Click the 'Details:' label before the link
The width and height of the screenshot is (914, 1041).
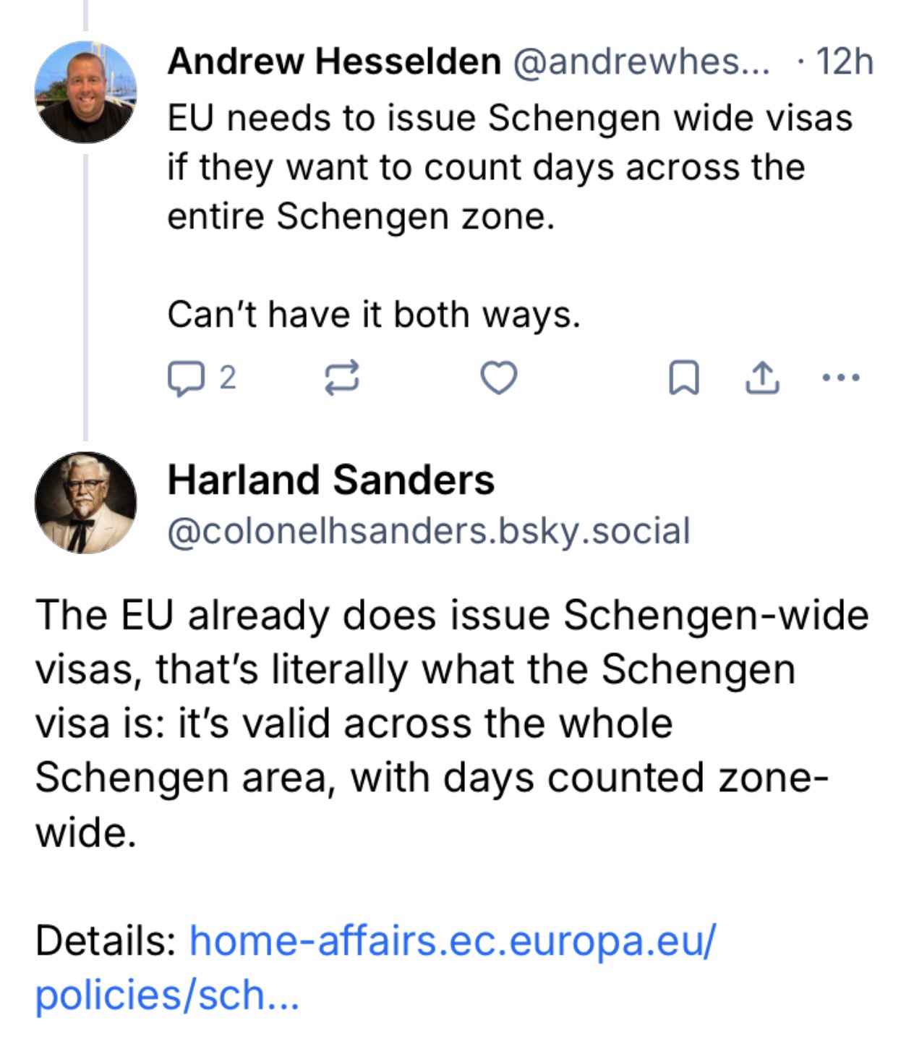tap(106, 941)
